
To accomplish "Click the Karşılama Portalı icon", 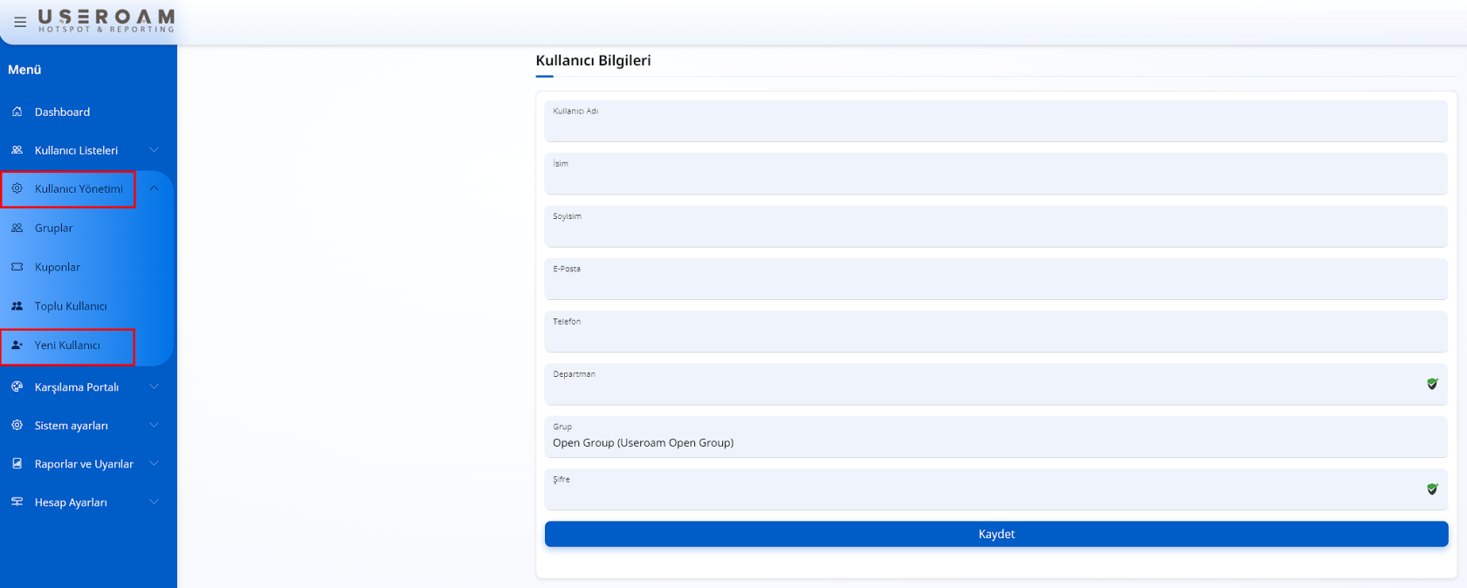I will click(17, 386).
